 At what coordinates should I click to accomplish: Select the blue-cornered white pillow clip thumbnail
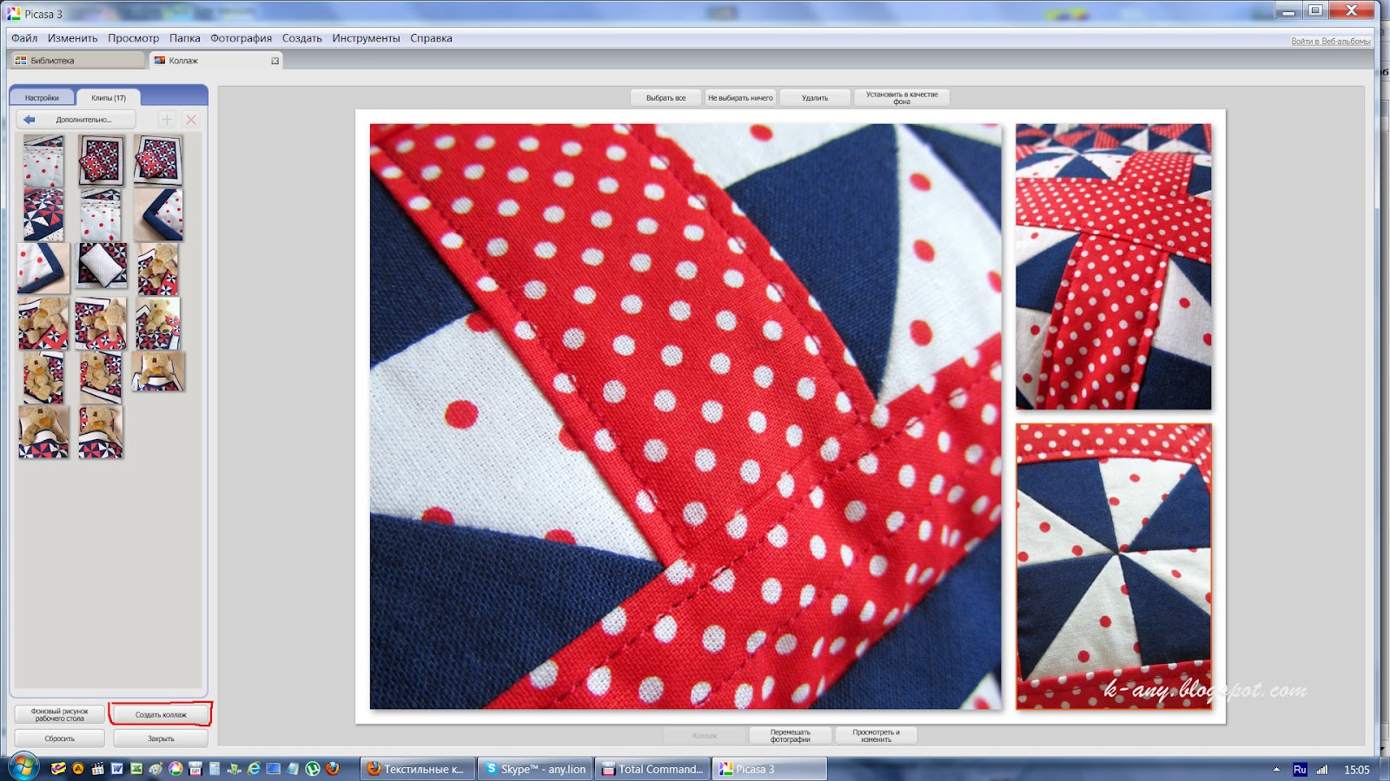pos(43,268)
